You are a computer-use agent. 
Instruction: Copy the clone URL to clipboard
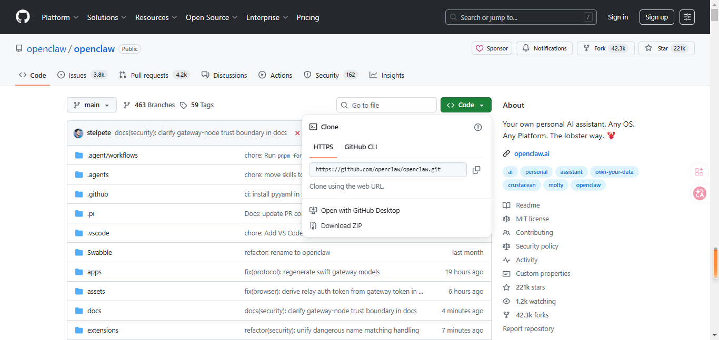476,170
